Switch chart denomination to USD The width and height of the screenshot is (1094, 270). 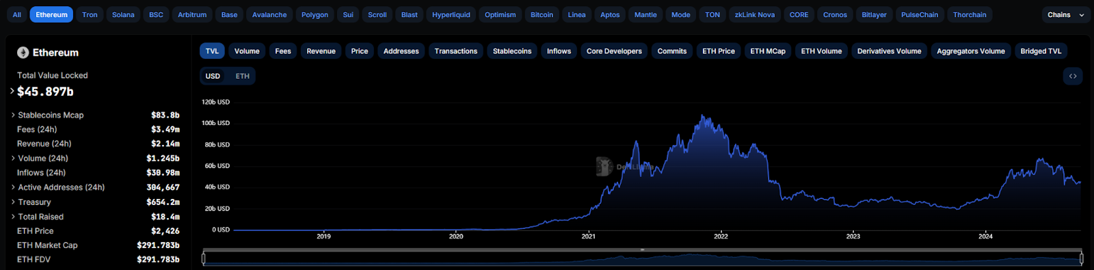click(213, 76)
